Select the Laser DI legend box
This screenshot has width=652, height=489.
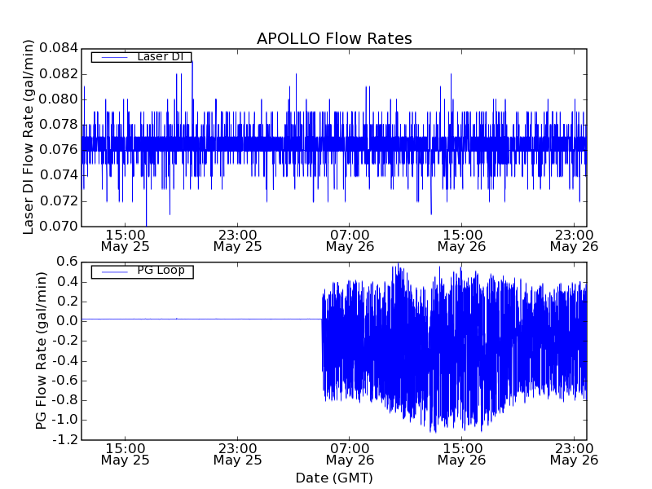(141, 57)
